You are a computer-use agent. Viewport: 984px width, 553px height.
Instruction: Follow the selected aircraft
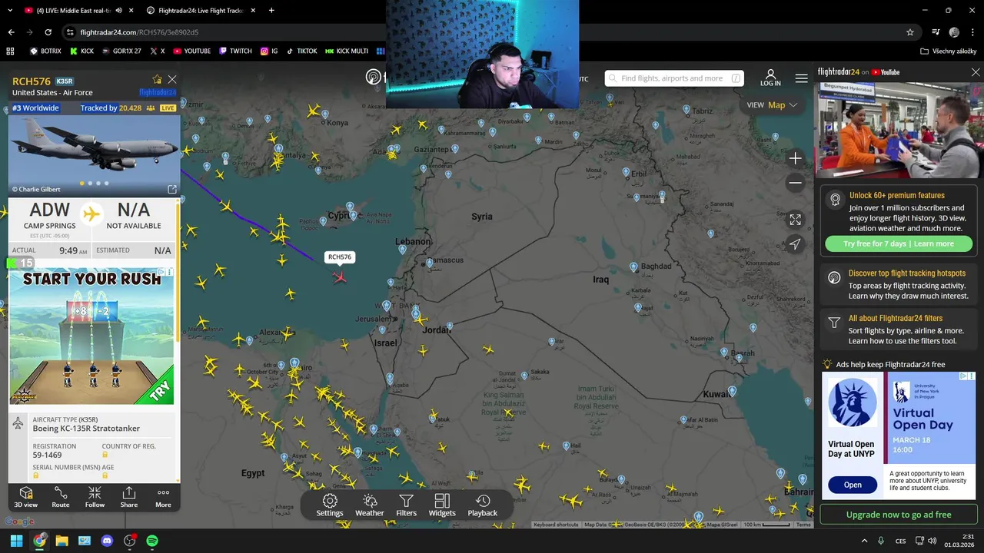point(95,497)
